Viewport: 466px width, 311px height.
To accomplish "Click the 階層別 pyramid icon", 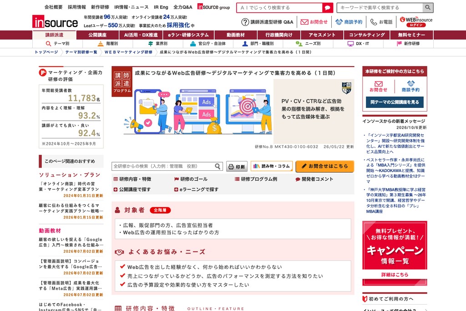I will [101, 44].
